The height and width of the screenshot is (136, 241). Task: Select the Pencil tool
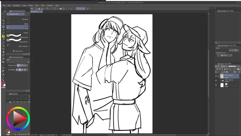[x=4, y=40]
